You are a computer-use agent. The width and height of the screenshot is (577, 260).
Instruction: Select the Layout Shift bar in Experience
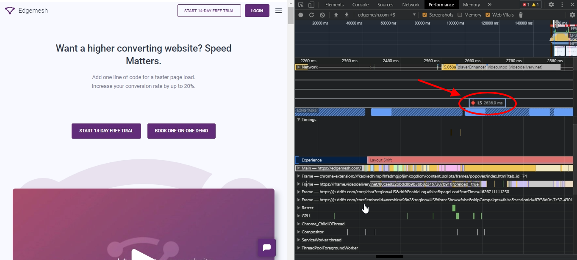[x=470, y=160]
